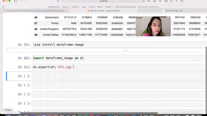Switch to Exporta_DF_figura Jupyter Notebook tab
The height and width of the screenshot is (116, 207).
pos(103,11)
